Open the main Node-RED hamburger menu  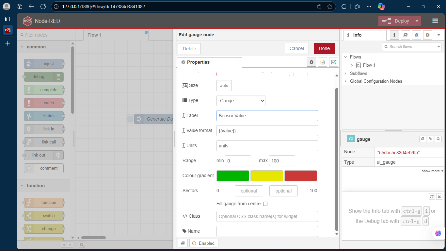click(x=435, y=21)
